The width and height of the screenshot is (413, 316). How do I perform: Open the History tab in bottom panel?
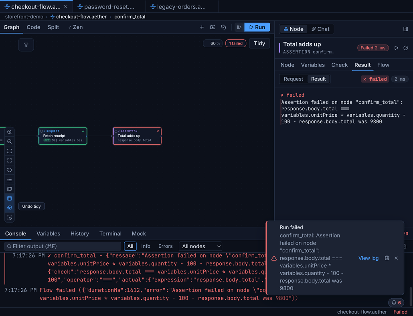(79, 233)
